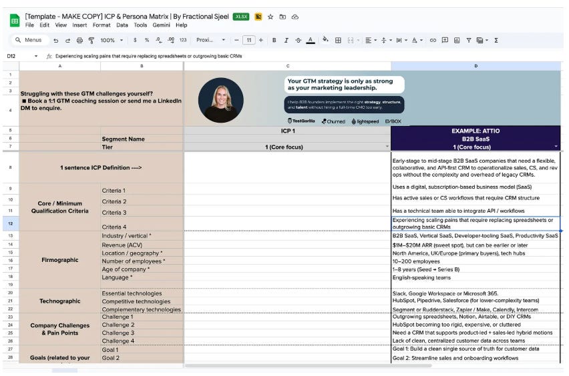The height and width of the screenshot is (376, 569).
Task: Click the horizontal scrollbar at the bottom
Action: (309, 366)
